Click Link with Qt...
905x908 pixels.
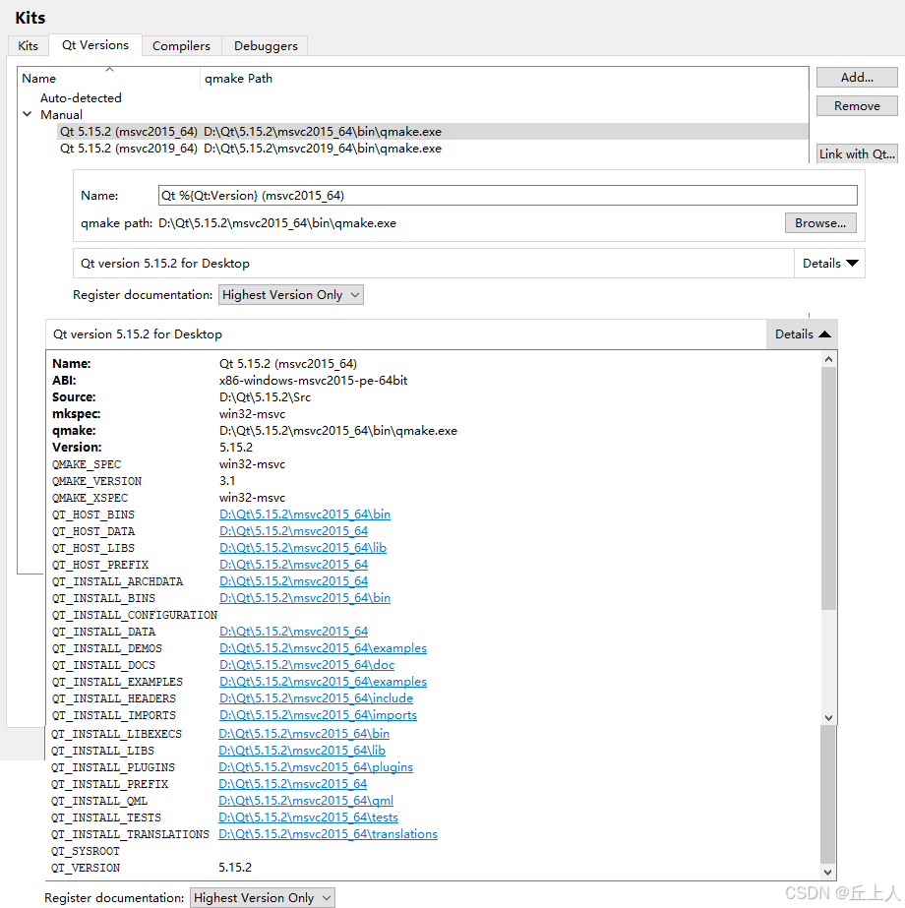pos(856,153)
